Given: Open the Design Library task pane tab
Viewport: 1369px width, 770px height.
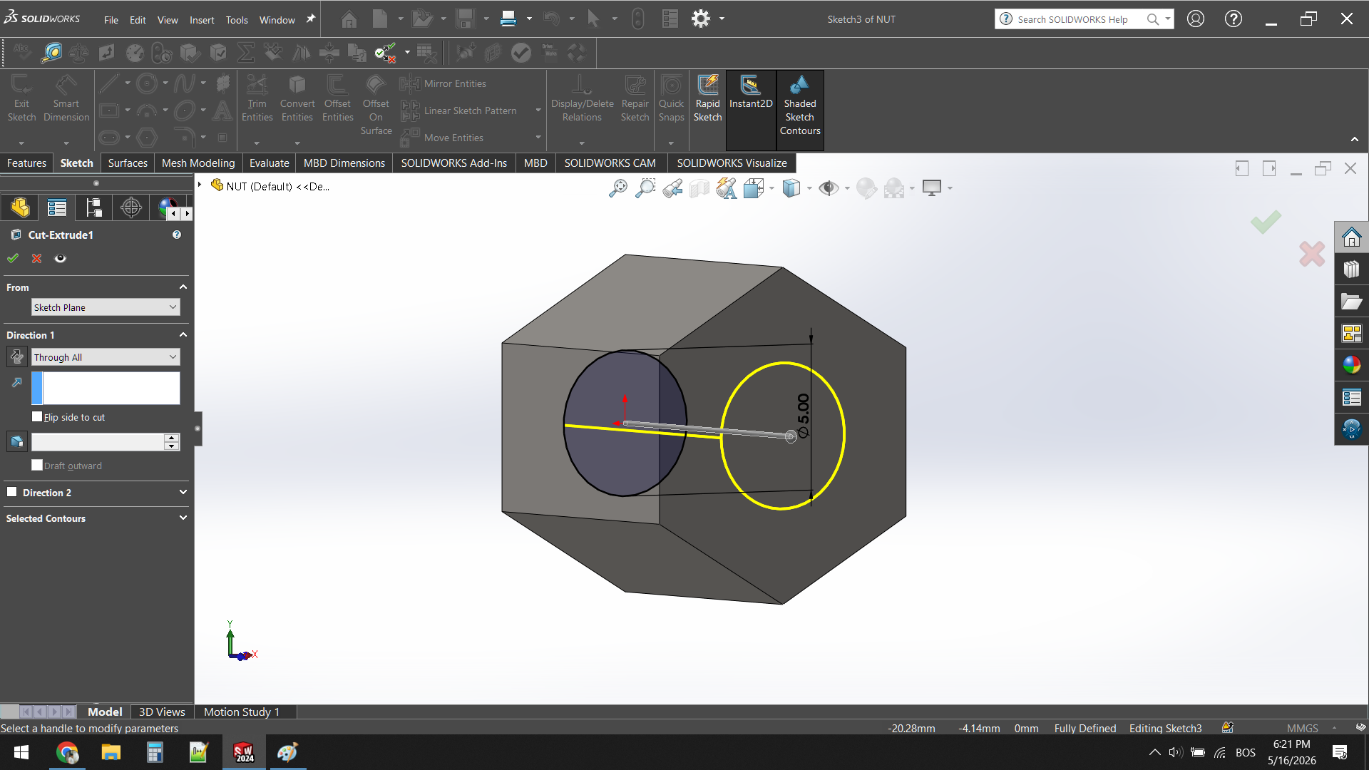Looking at the screenshot, I should click(1352, 269).
